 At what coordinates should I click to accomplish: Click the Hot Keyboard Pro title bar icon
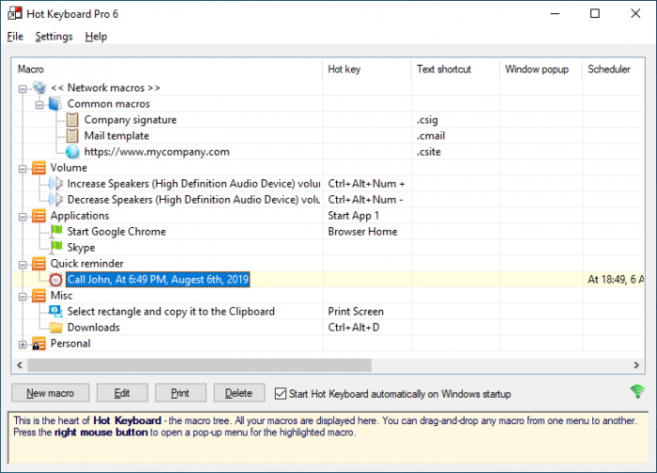coord(15,13)
